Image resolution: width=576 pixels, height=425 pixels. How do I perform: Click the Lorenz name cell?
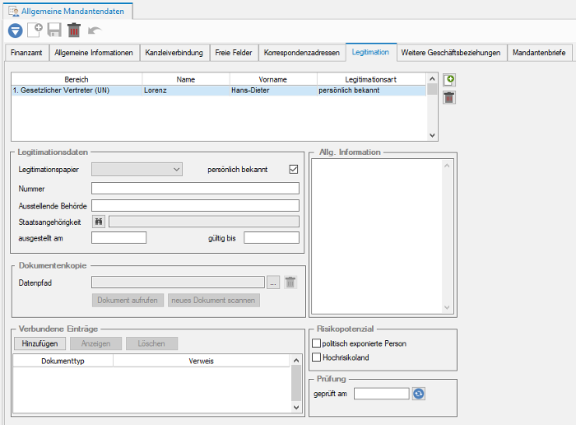(x=186, y=91)
